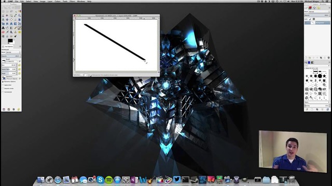Select the Paths tool

pyautogui.click(x=11, y=16)
